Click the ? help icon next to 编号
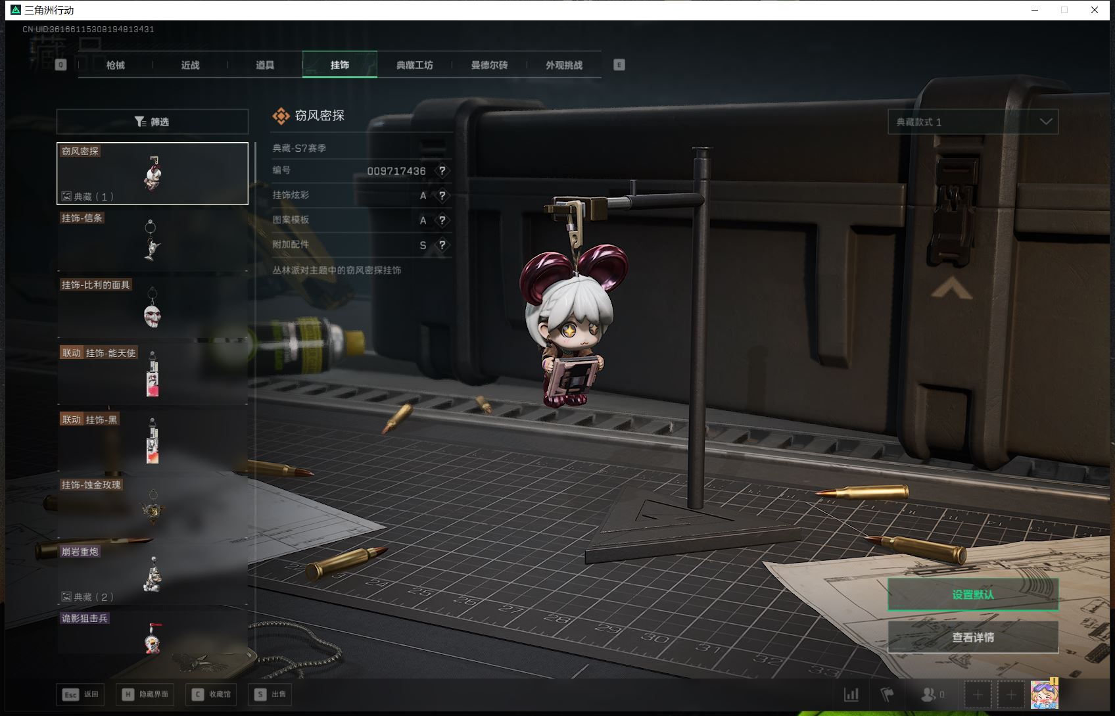 click(x=443, y=171)
